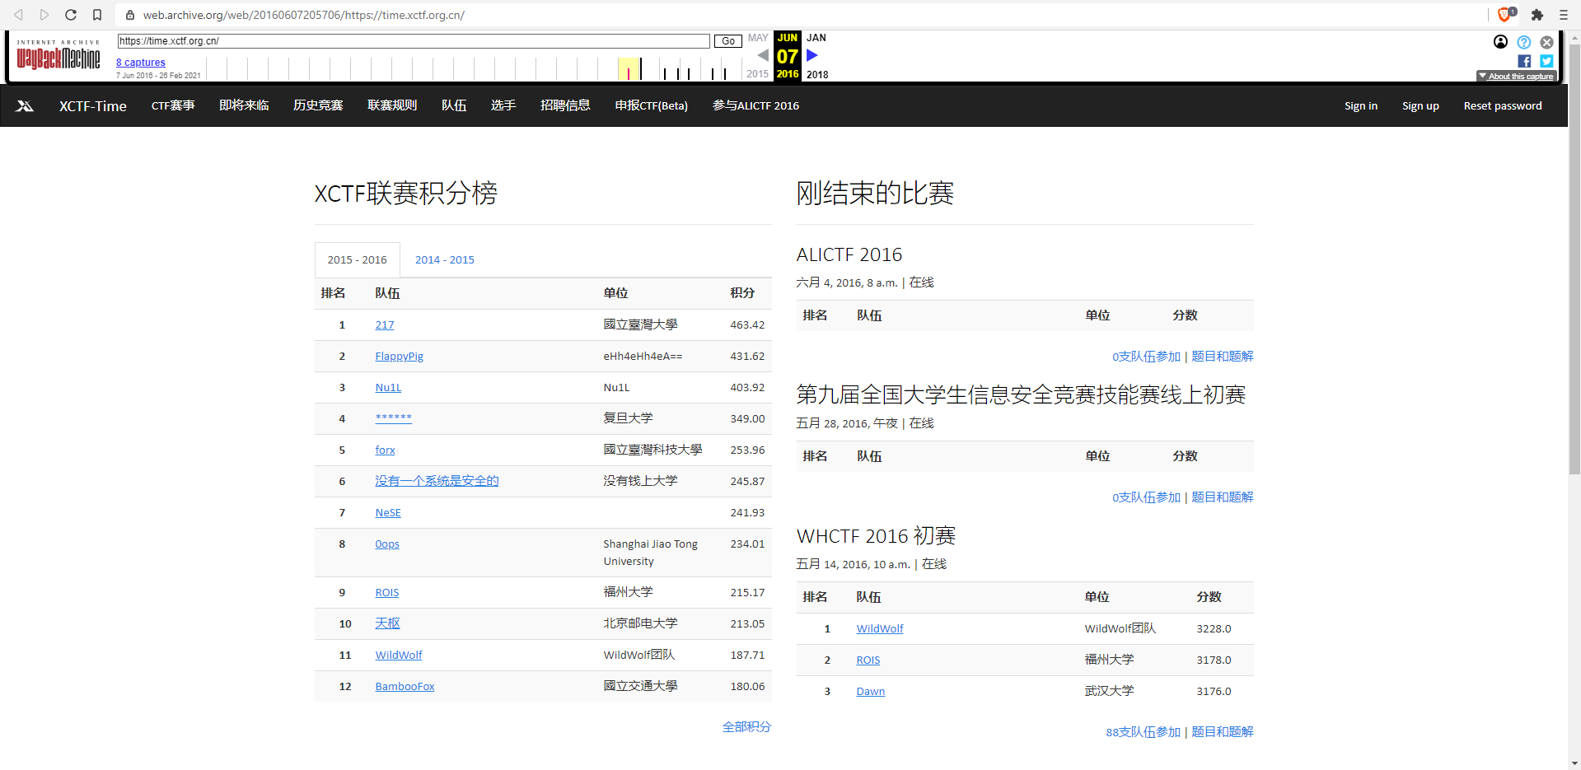Screen dimensions: 1581x770
Task: Open 没有一个系统是安全的 team link
Action: [x=437, y=481]
